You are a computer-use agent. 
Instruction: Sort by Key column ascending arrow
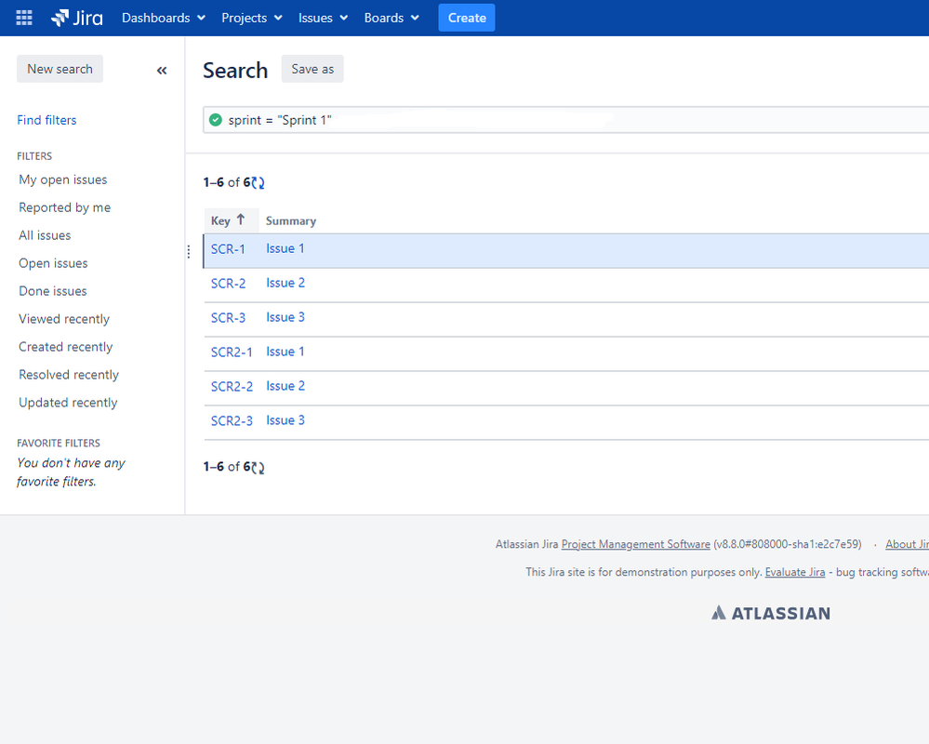point(241,219)
